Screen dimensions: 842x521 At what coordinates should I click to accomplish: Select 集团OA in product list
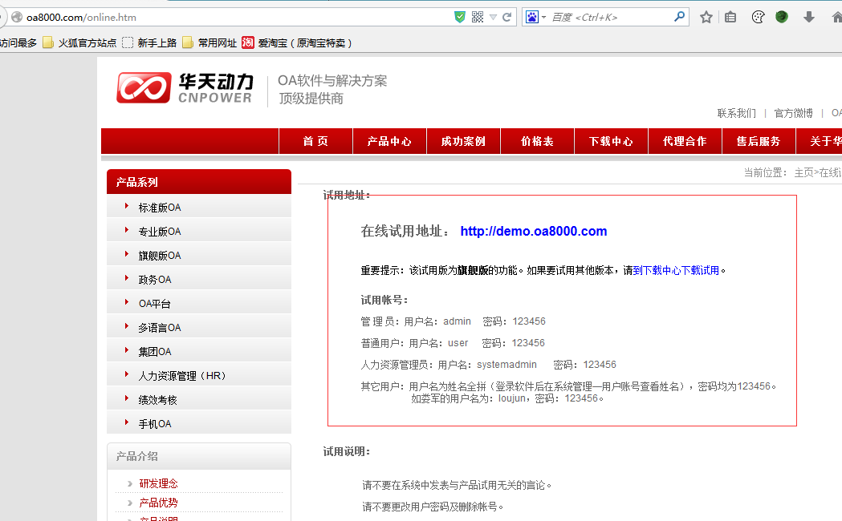click(x=199, y=351)
